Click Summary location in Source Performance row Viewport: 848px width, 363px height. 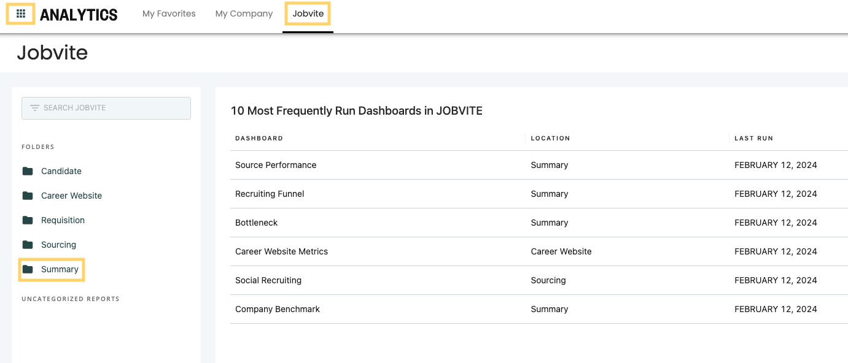click(x=550, y=165)
